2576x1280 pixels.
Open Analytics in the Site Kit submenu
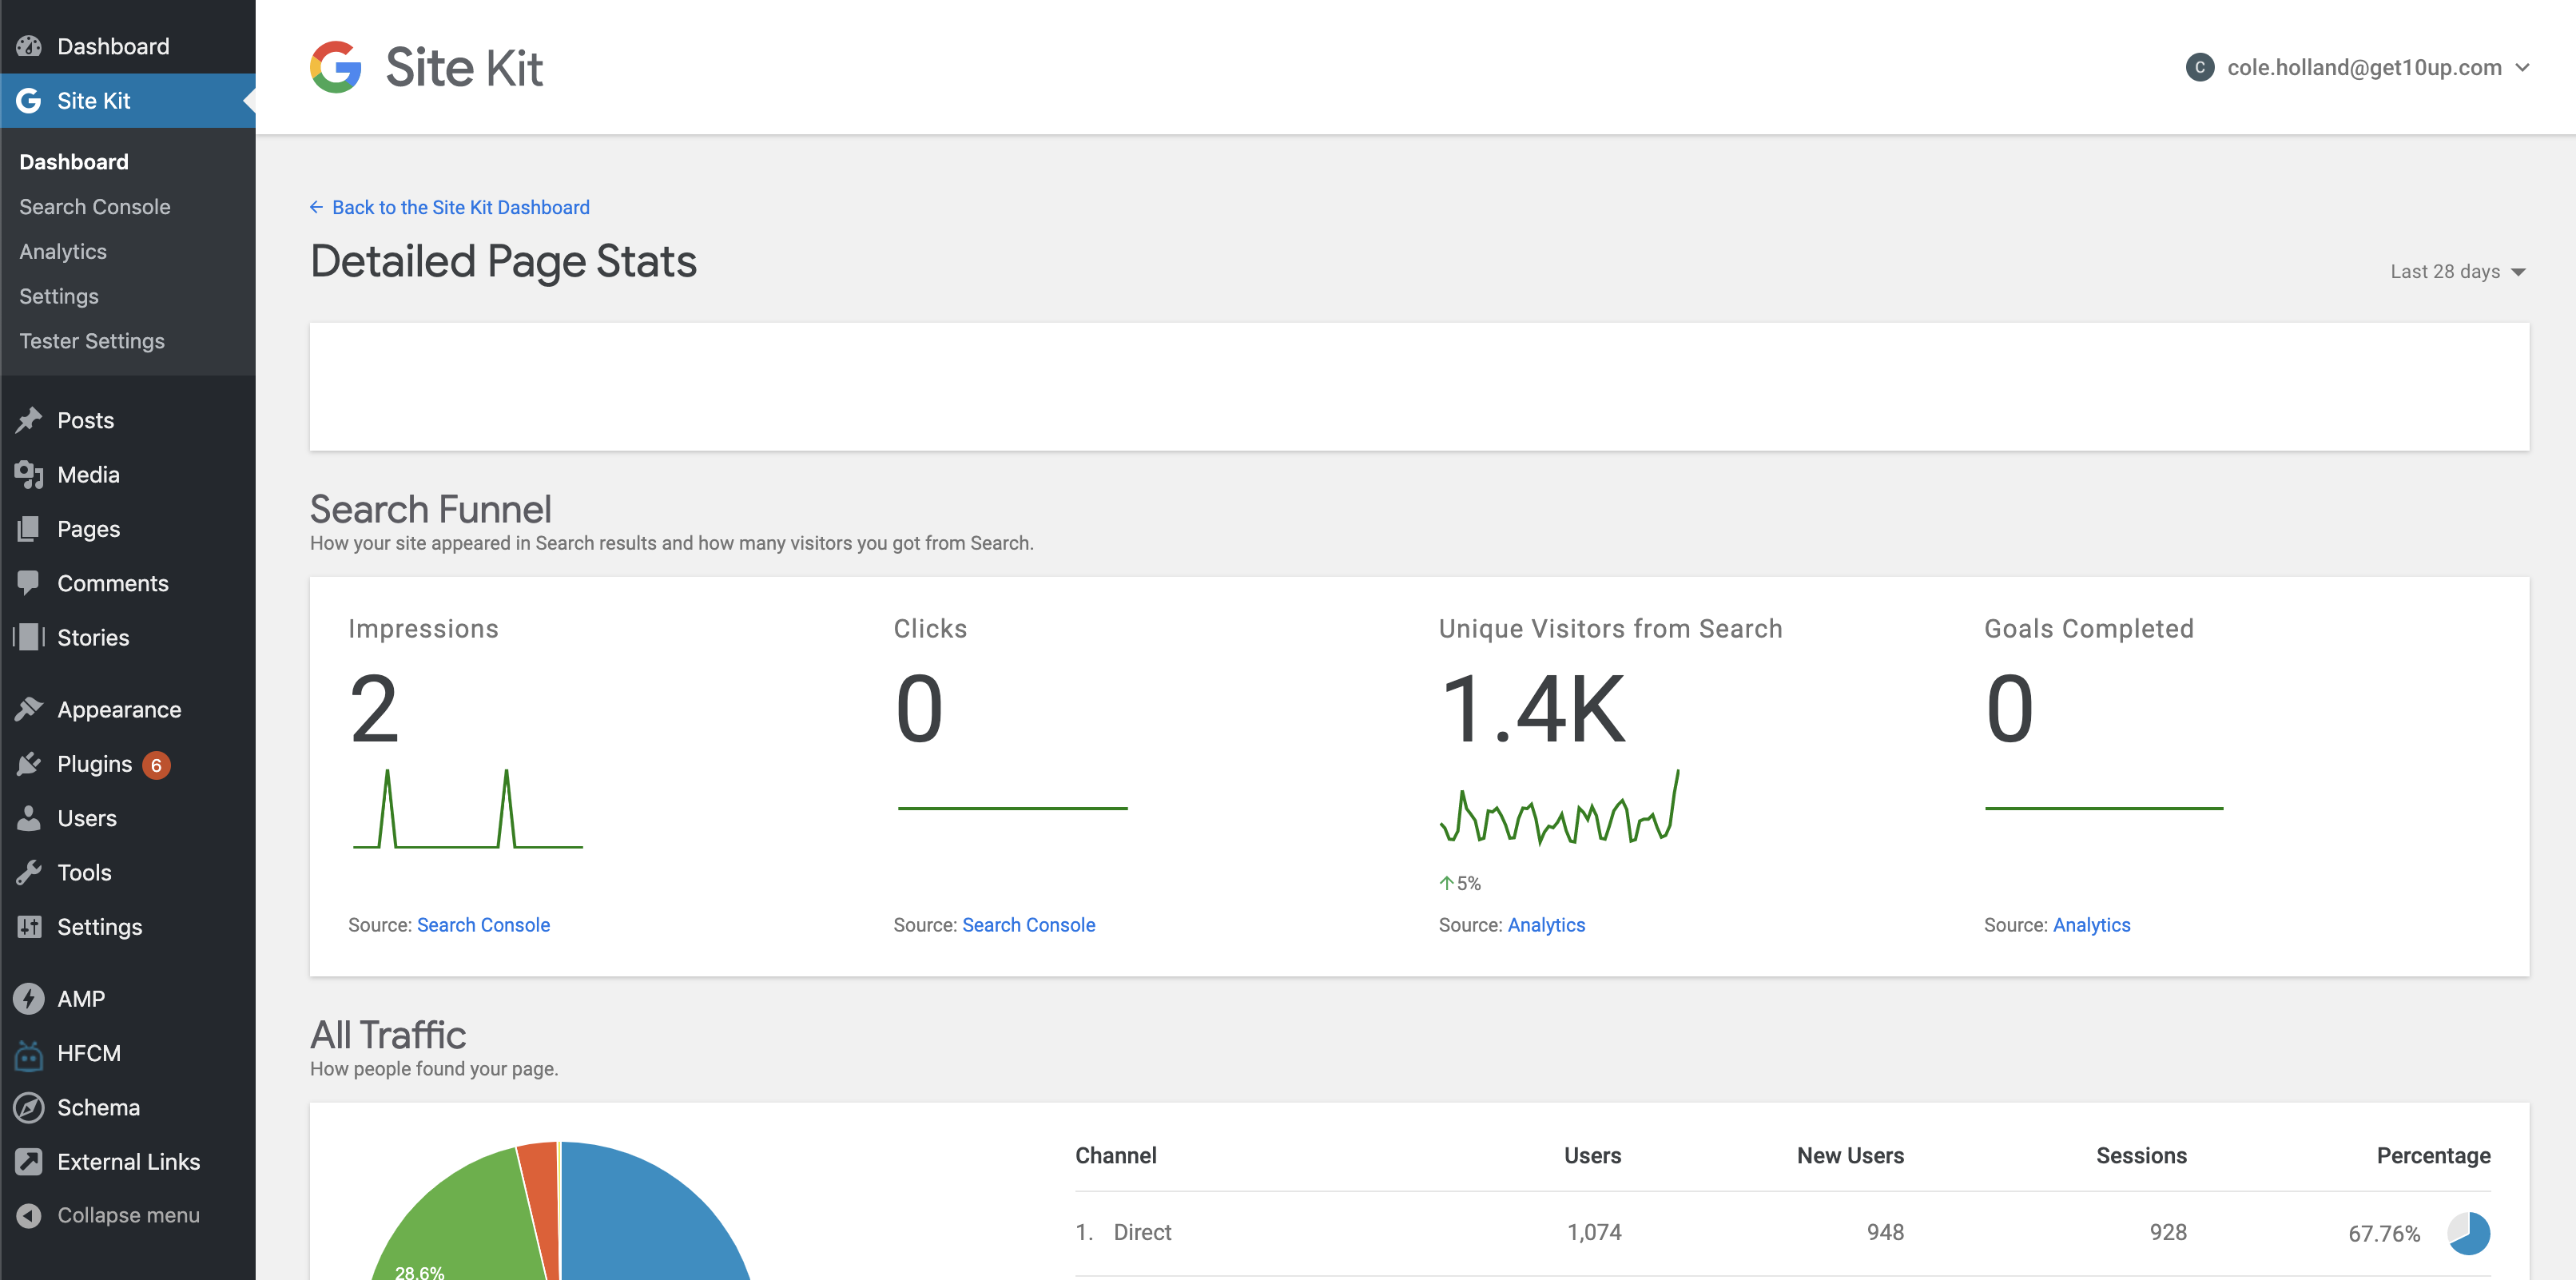point(63,252)
